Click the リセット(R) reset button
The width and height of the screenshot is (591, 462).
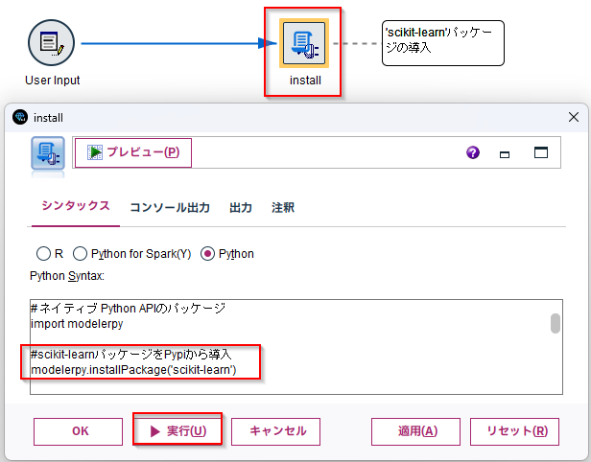514,431
